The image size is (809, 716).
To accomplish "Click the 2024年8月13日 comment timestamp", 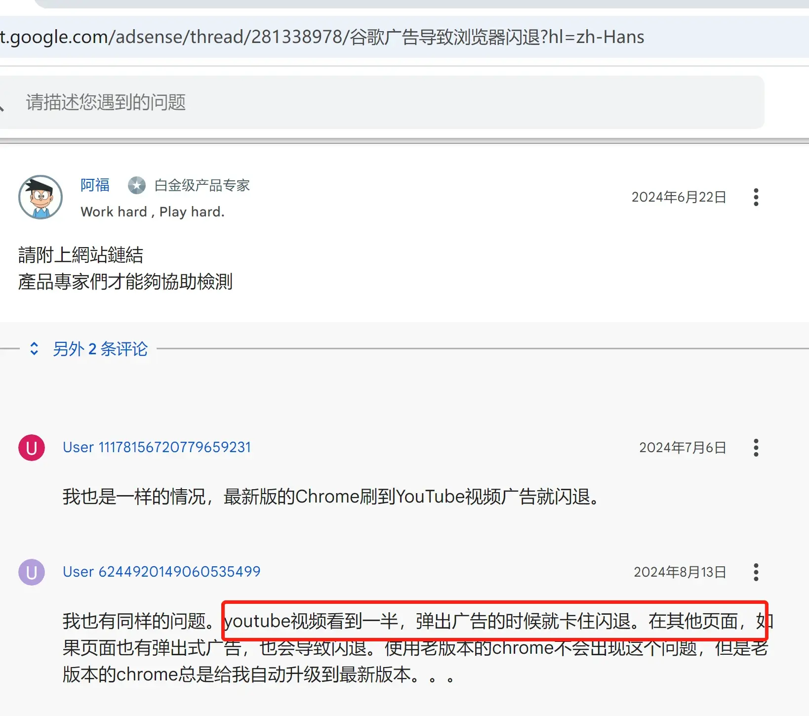I will coord(680,572).
